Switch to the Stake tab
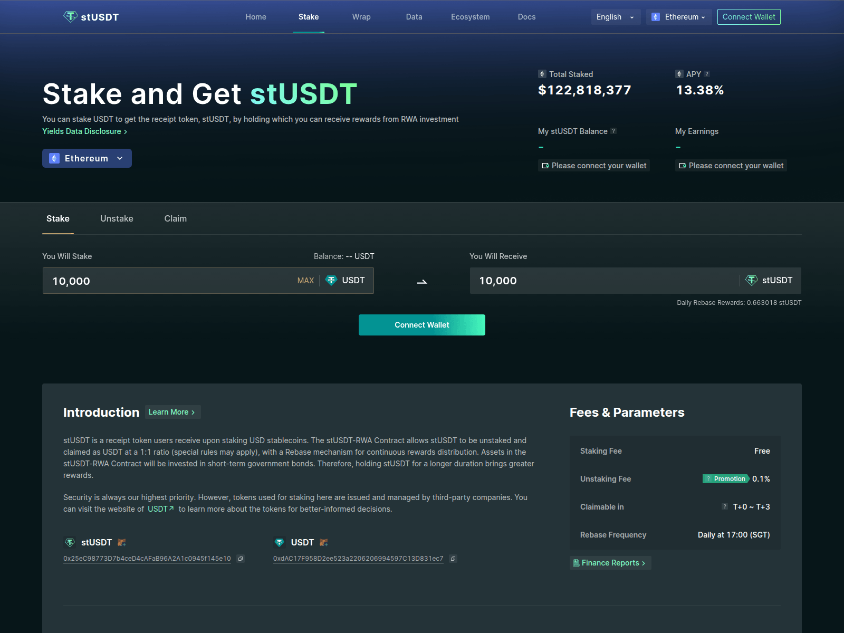Viewport: 844px width, 633px height. tap(58, 218)
